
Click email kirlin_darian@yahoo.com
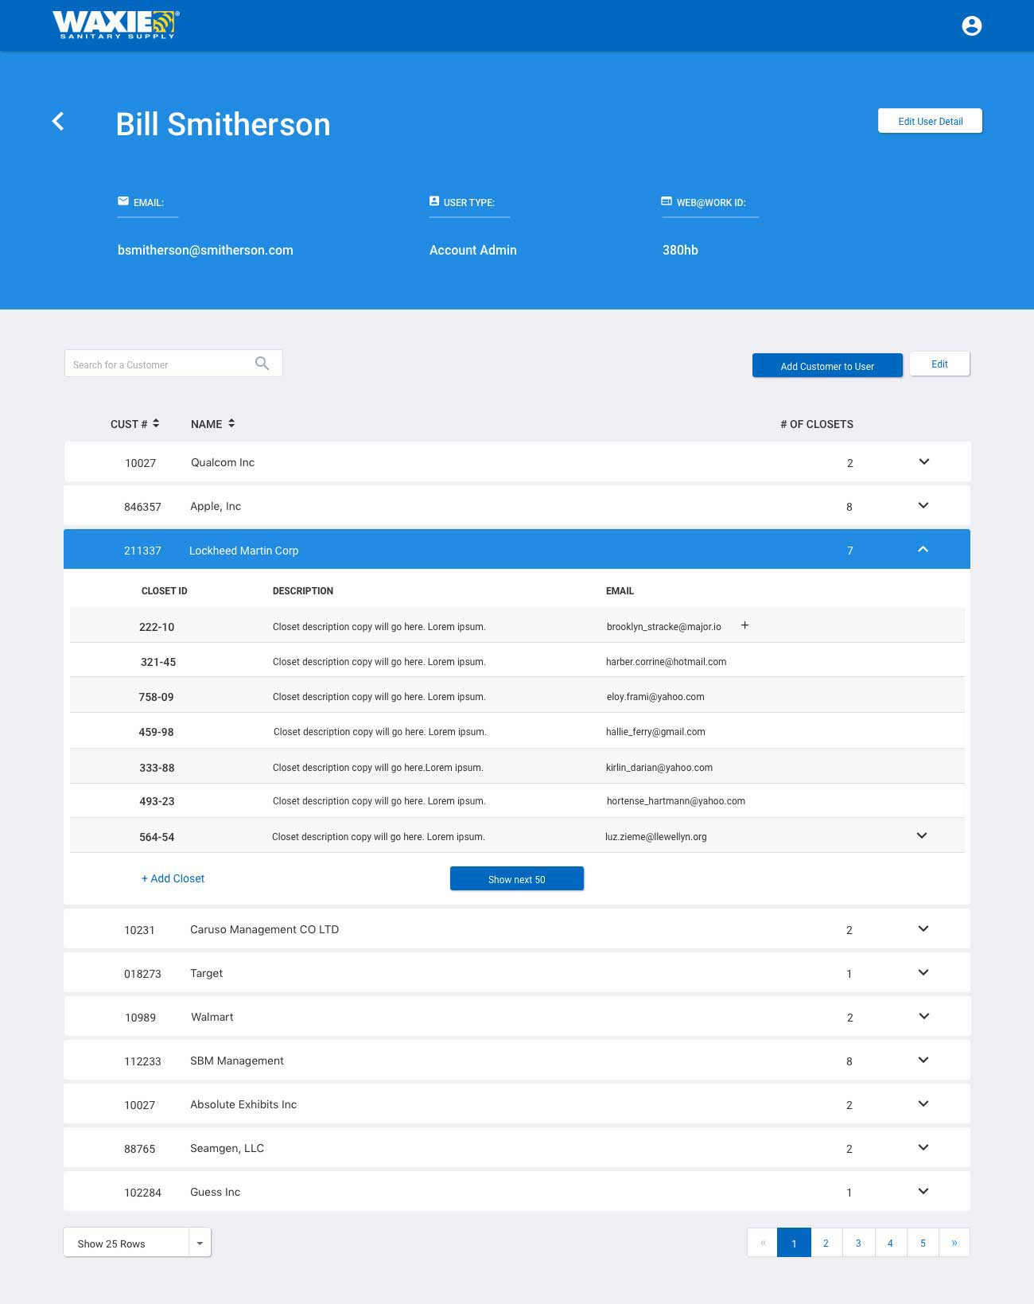click(659, 768)
